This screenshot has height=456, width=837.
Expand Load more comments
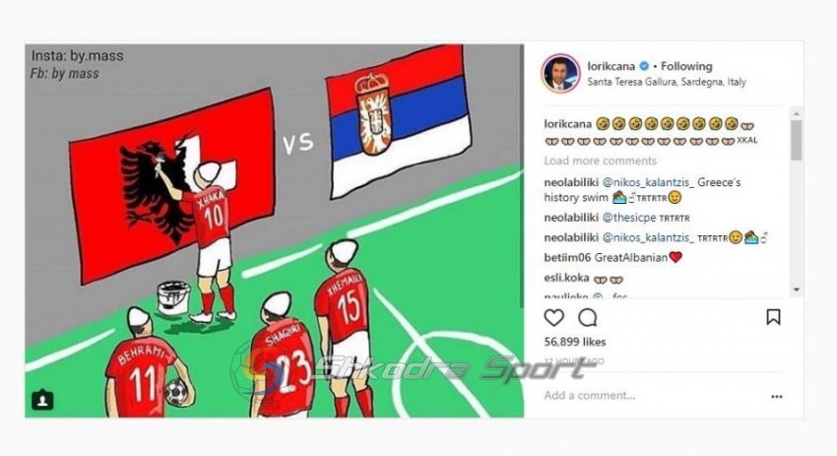click(600, 161)
